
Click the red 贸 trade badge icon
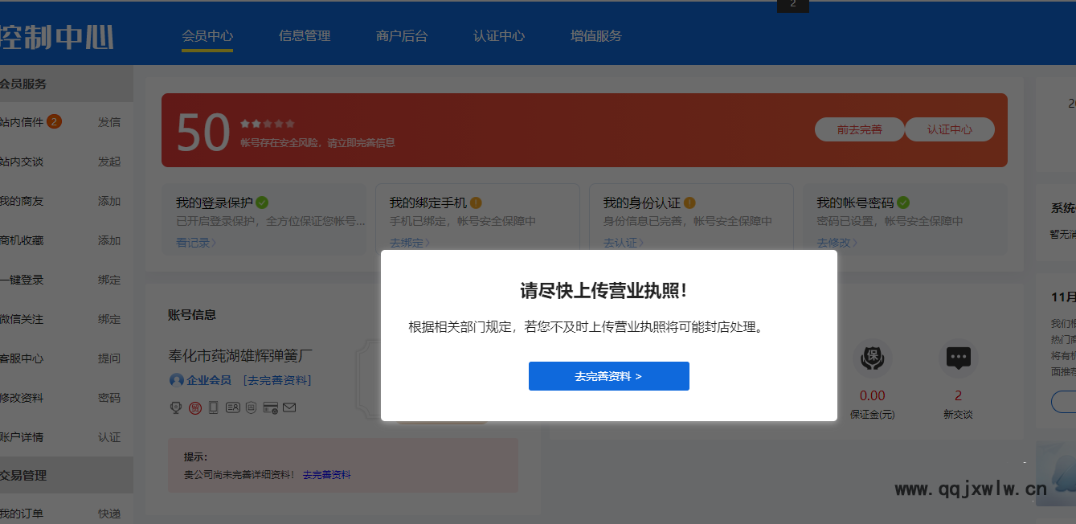[195, 407]
